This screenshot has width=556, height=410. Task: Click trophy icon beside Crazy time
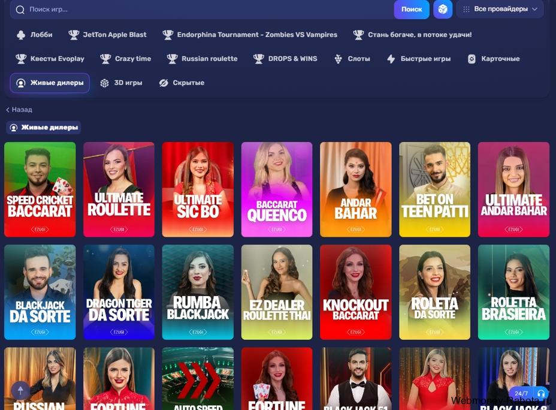105,59
